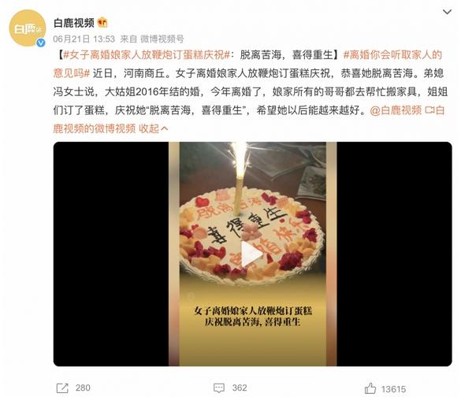Click the video caption overlay text
This screenshot has width=476, height=397.
(x=252, y=316)
